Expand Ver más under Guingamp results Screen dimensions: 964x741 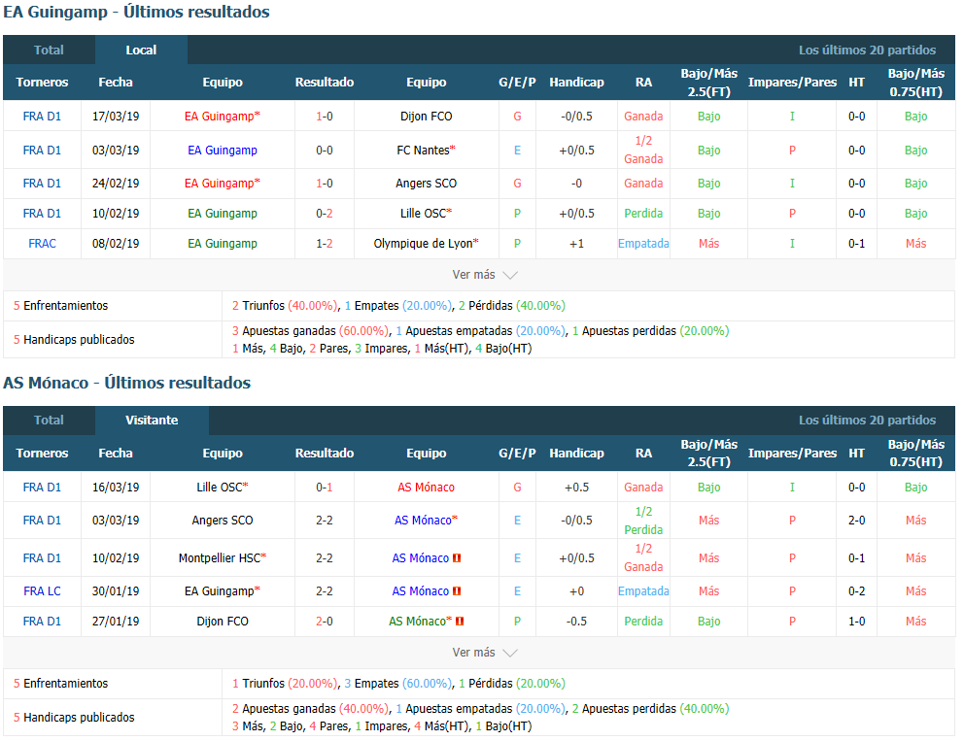coord(485,275)
